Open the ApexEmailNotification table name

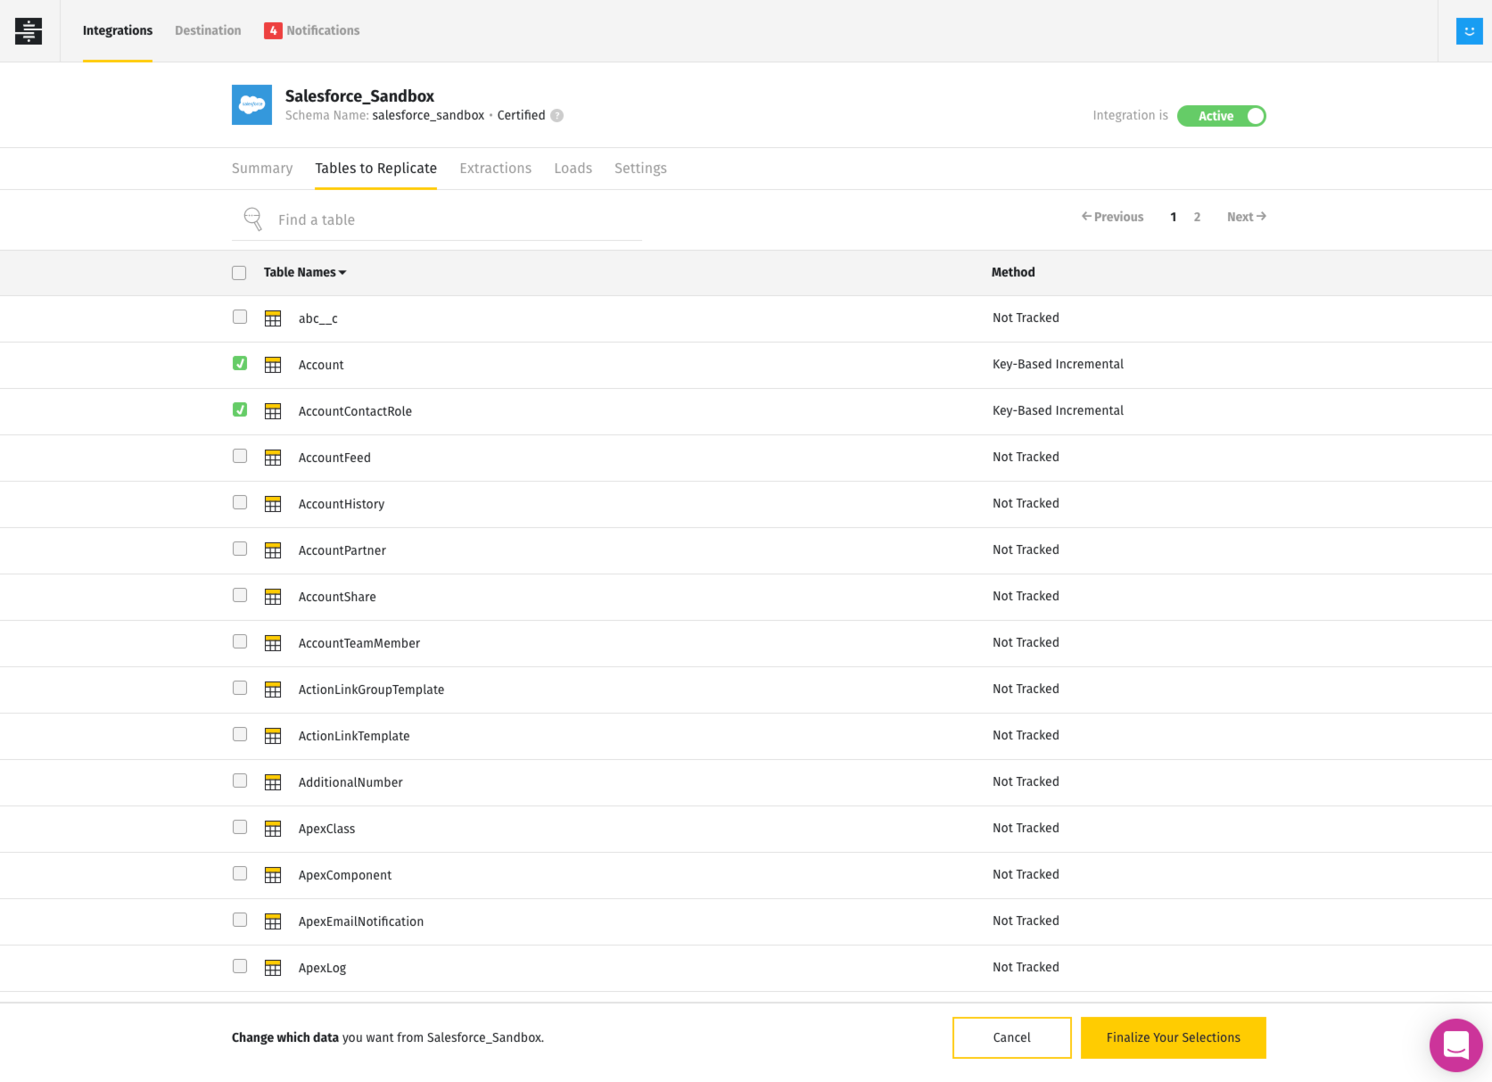pyautogui.click(x=361, y=921)
